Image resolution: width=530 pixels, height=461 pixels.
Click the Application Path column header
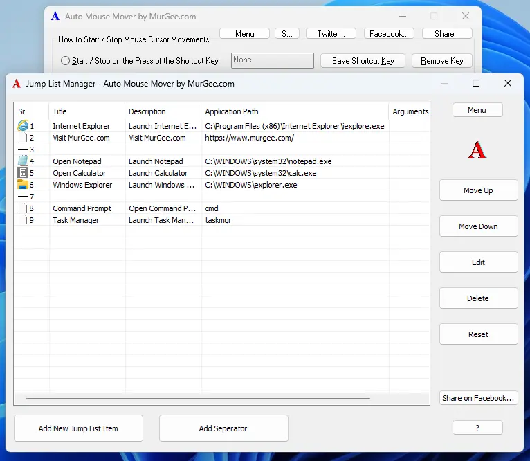pyautogui.click(x=295, y=111)
